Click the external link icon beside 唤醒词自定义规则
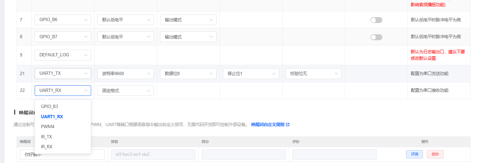 (x=288, y=124)
